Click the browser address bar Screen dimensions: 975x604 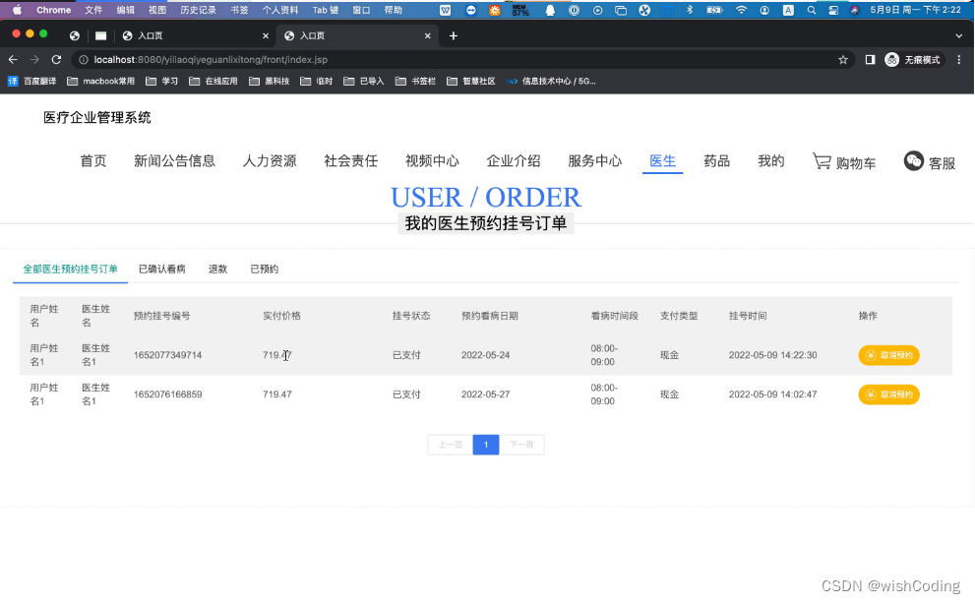(x=295, y=59)
